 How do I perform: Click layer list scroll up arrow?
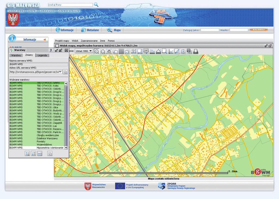point(66,83)
